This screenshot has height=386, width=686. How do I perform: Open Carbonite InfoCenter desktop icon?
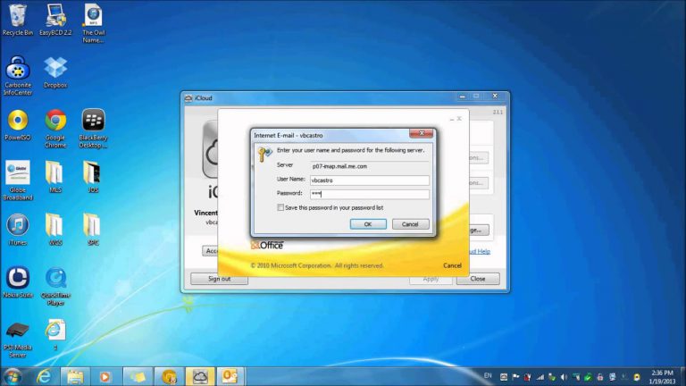[18, 76]
